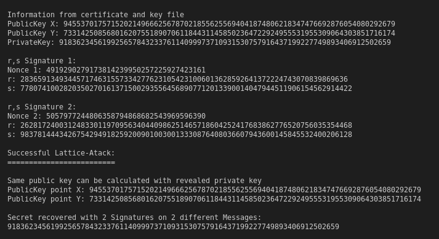Click the equals-sign separator line
439x239 pixels.
62,162
